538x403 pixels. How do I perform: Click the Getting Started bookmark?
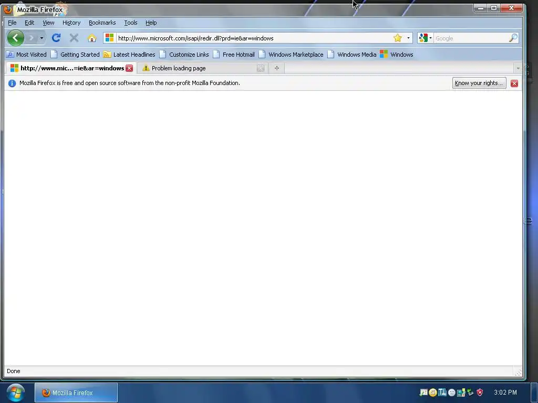click(x=75, y=55)
